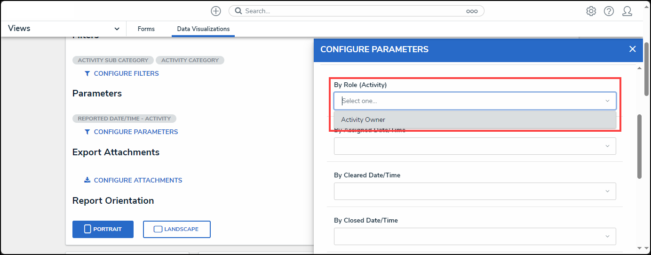Close the Configure Parameters panel

pos(632,49)
